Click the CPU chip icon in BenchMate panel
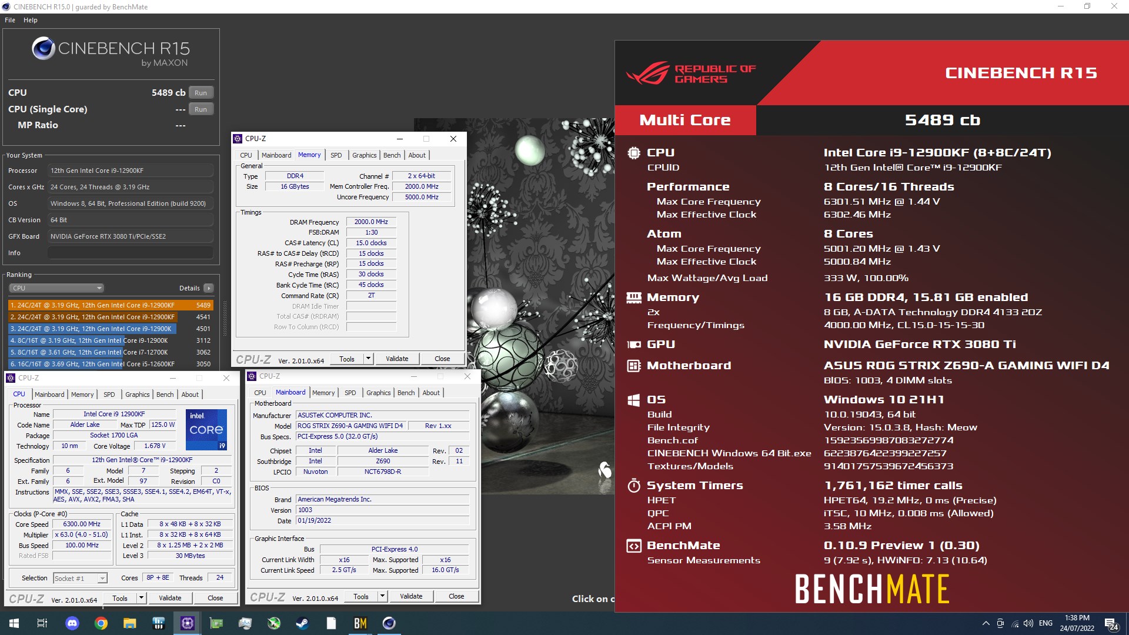Image resolution: width=1129 pixels, height=635 pixels. point(633,153)
